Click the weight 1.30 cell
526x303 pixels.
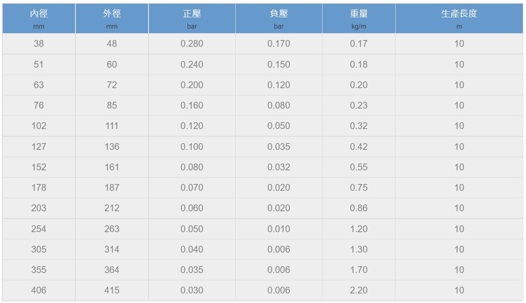[358, 249]
